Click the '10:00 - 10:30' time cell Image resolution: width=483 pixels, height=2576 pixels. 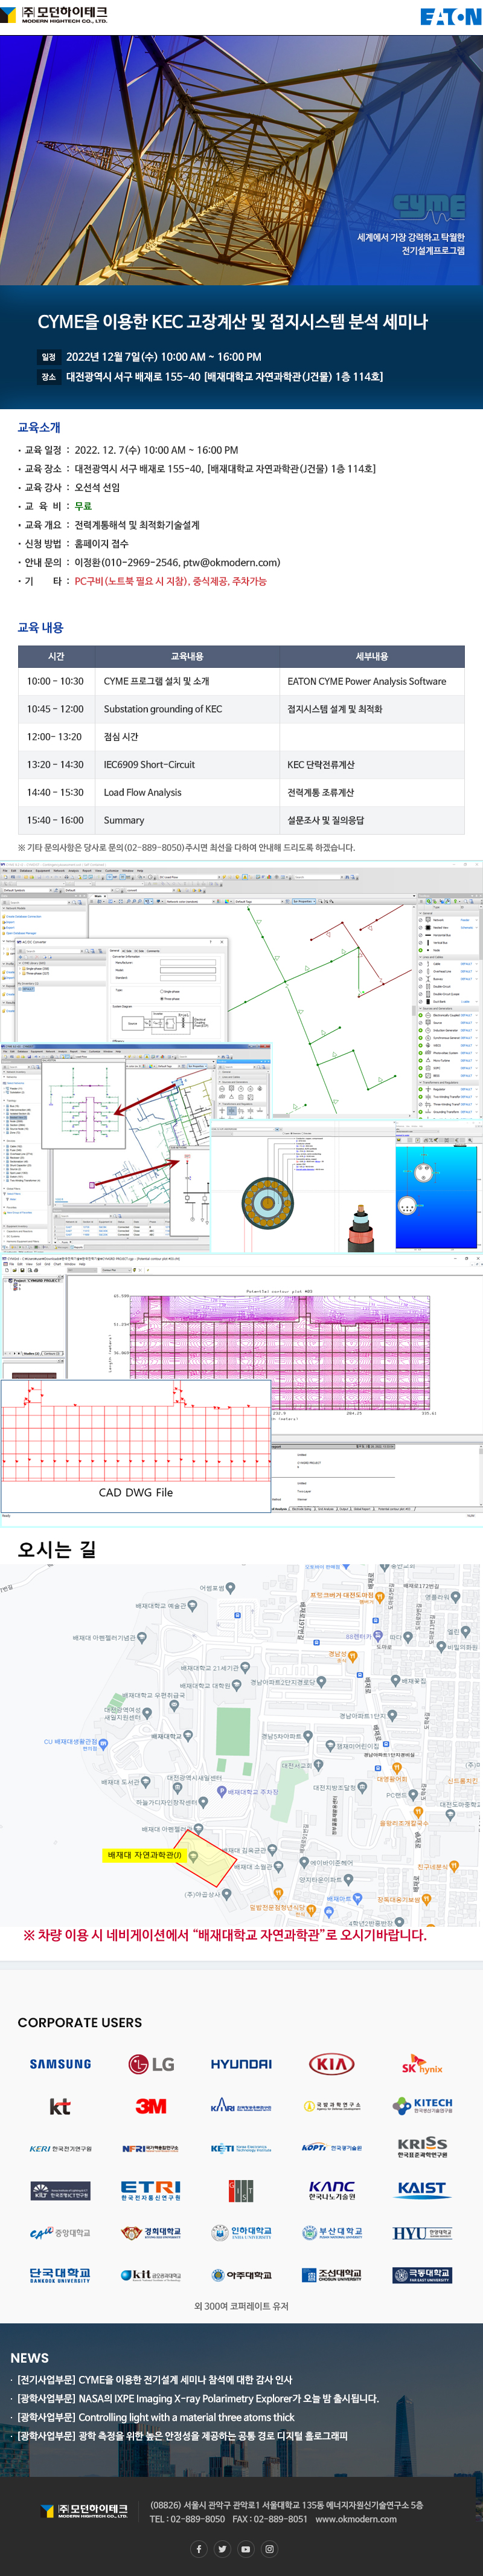(56, 681)
